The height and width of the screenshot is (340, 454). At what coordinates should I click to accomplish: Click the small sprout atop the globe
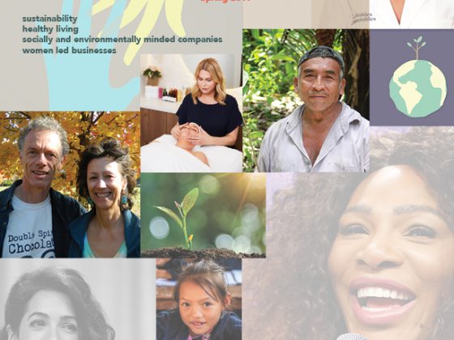click(x=417, y=48)
